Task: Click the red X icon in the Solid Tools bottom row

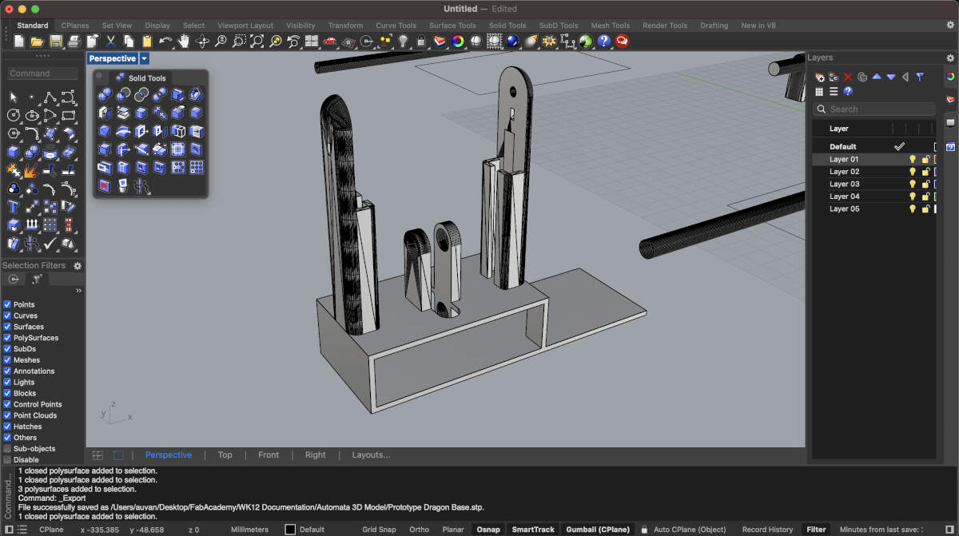Action: [x=105, y=186]
